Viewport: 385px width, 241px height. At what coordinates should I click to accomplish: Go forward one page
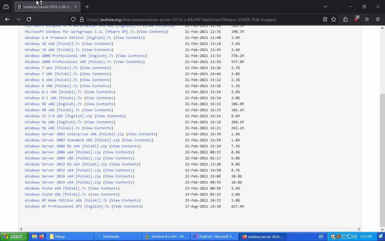[x=18, y=19]
